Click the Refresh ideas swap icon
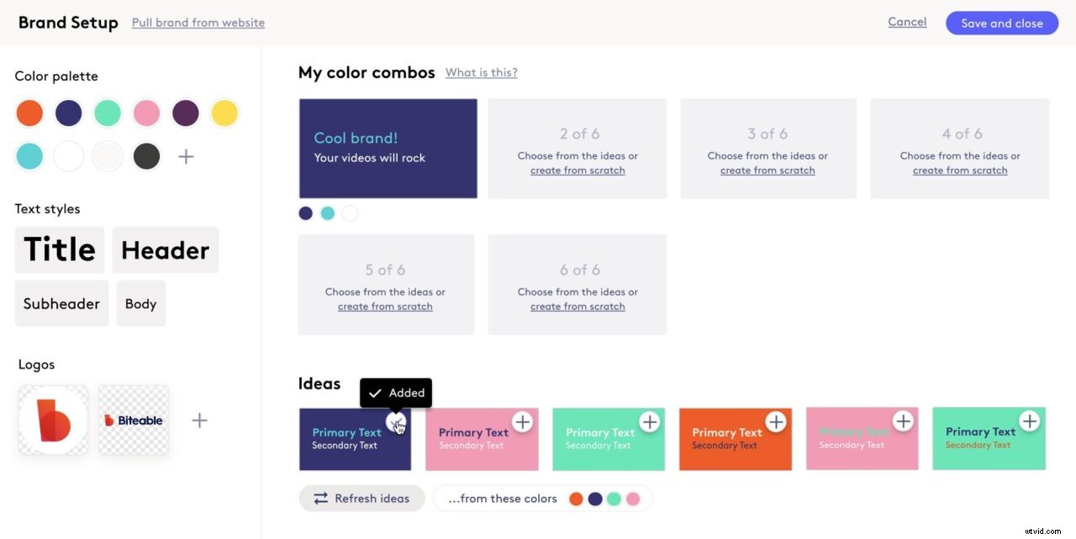 (x=322, y=498)
